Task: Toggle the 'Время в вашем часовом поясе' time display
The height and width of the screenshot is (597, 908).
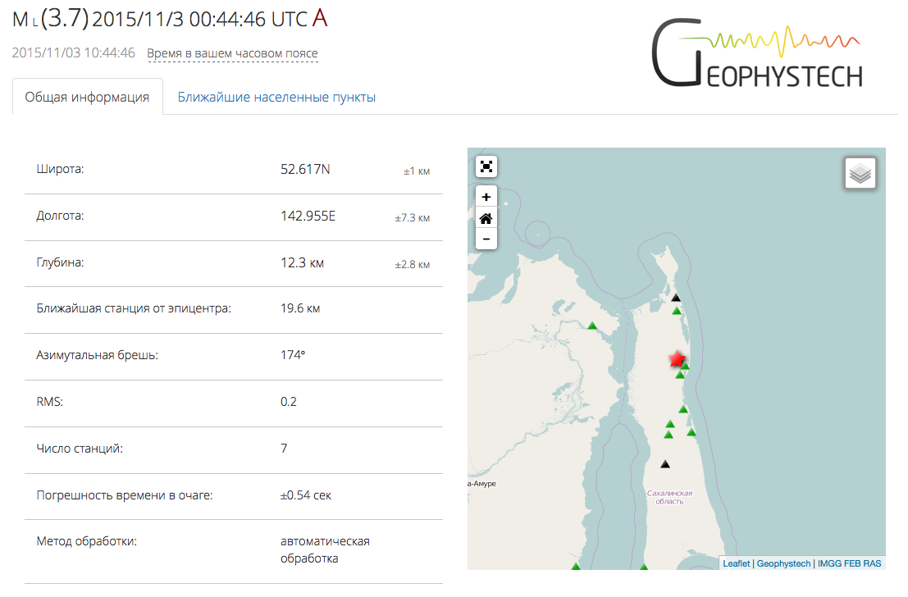Action: click(x=232, y=53)
